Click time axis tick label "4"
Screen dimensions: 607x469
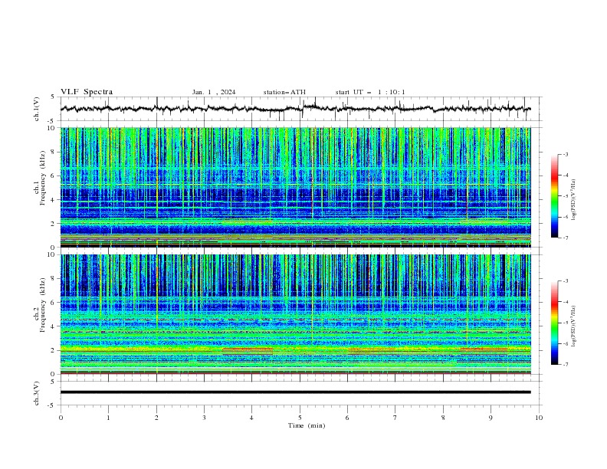coord(251,418)
